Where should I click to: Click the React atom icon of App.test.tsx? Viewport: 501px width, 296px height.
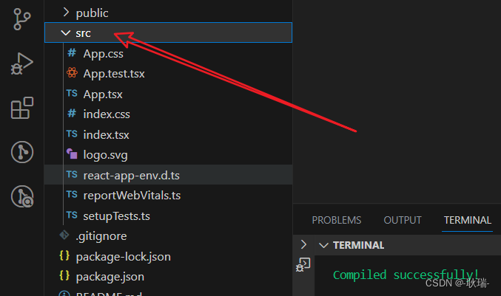(x=72, y=73)
